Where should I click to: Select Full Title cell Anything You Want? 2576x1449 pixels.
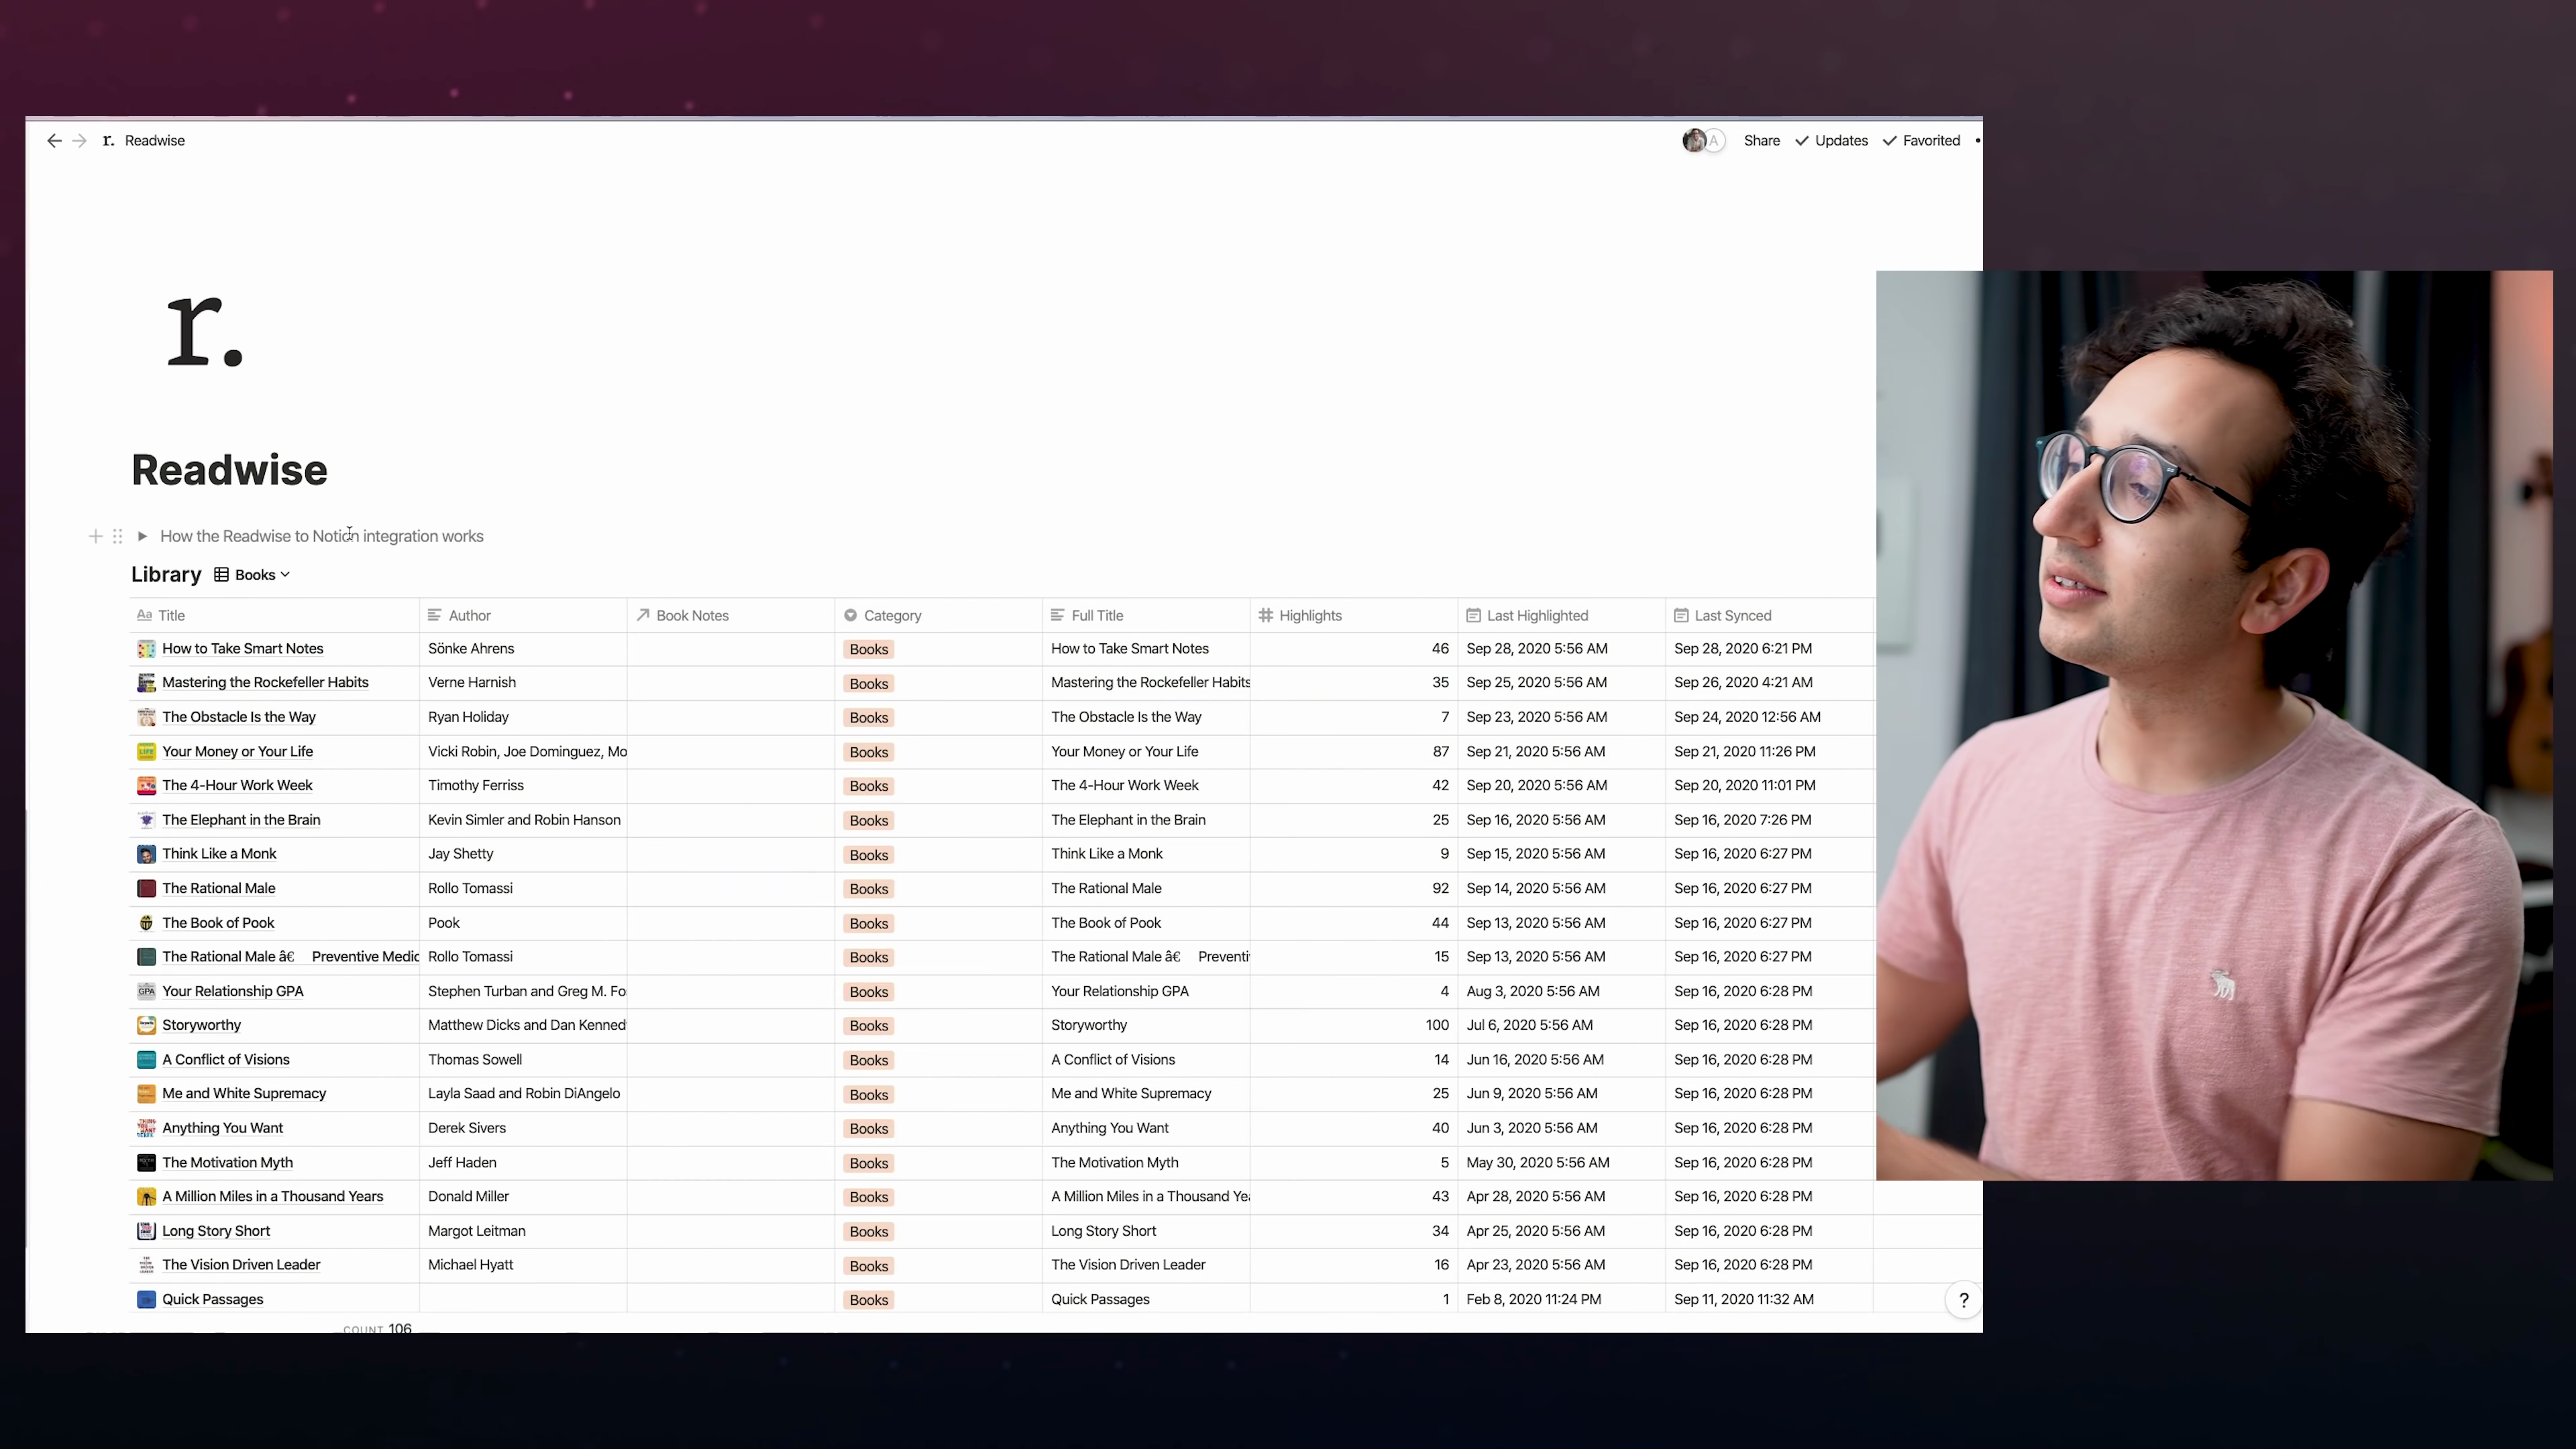click(1146, 1128)
